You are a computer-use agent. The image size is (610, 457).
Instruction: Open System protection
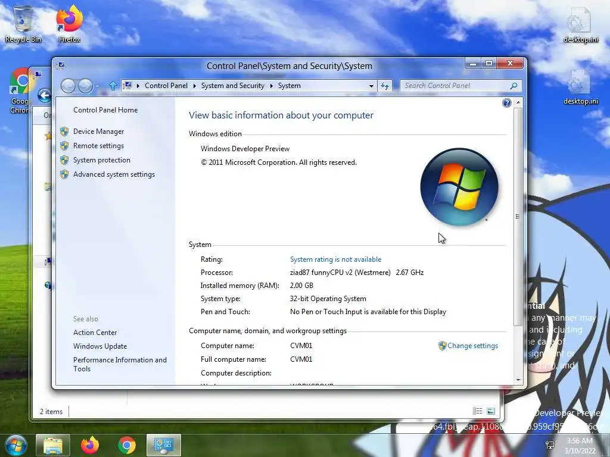click(101, 160)
